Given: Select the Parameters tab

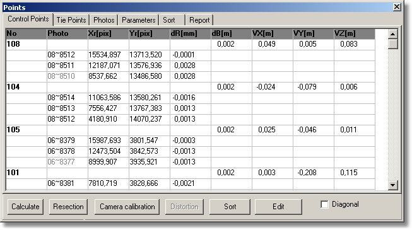Looking at the screenshot, I should (x=138, y=20).
